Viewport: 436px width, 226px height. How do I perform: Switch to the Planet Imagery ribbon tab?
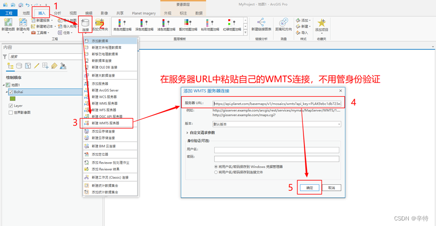pyautogui.click(x=144, y=13)
